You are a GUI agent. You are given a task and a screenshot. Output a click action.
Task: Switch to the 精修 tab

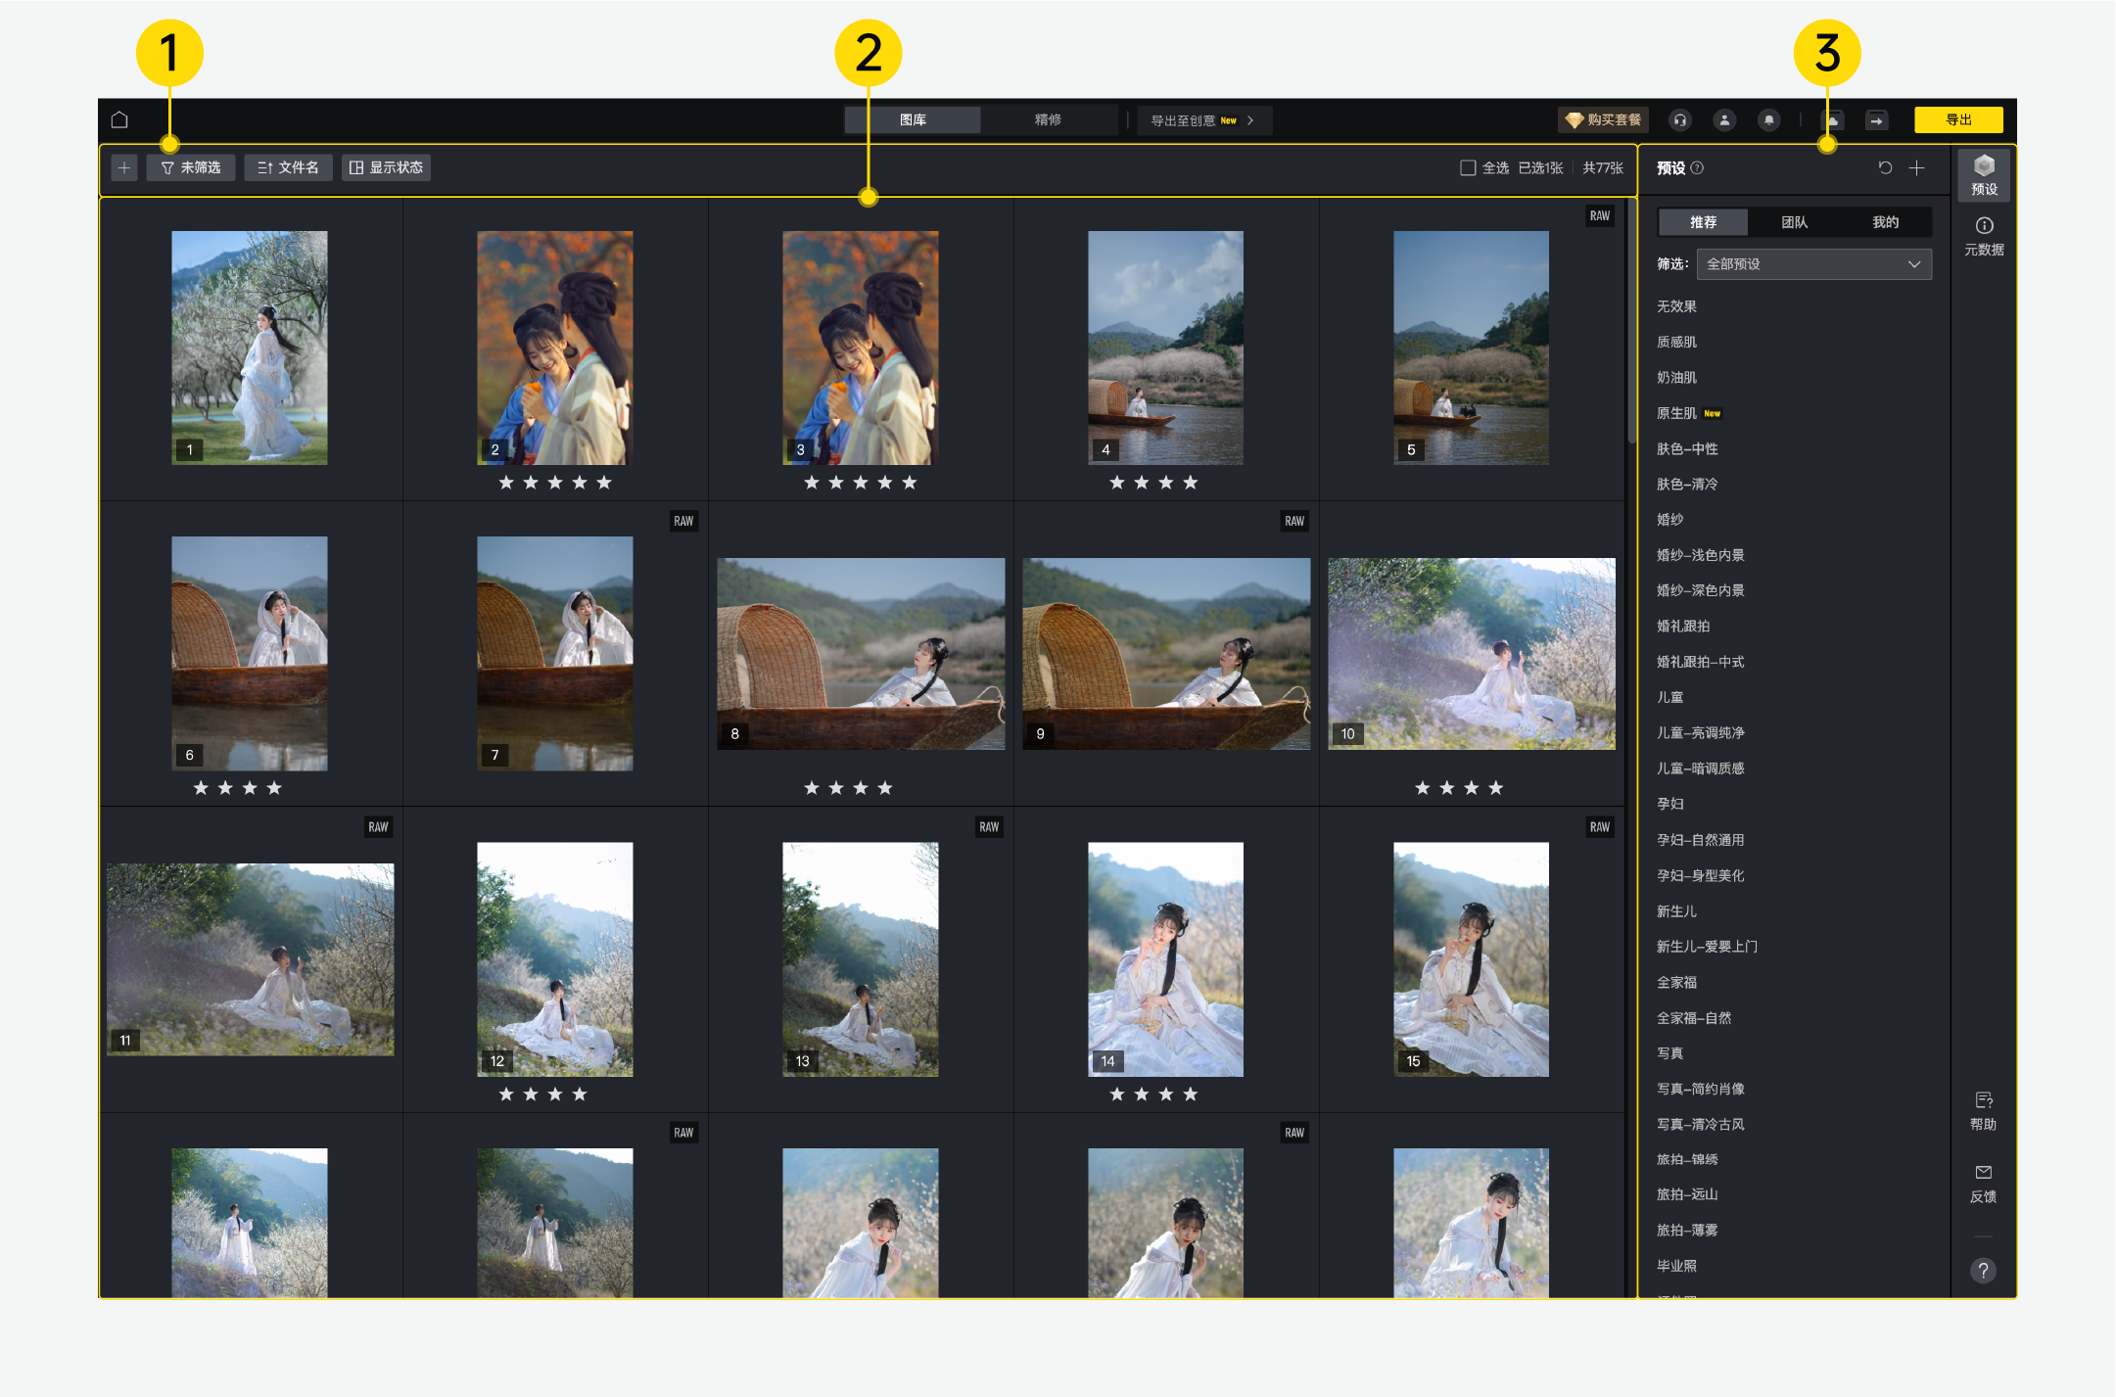click(1049, 119)
